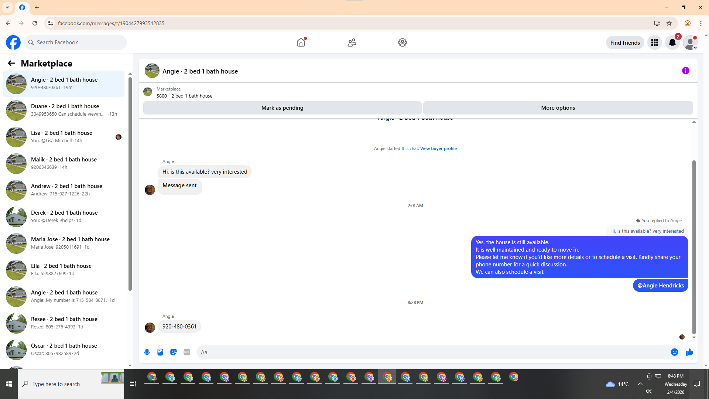
Task: Open the Facebook notifications bell
Action: coord(672,42)
